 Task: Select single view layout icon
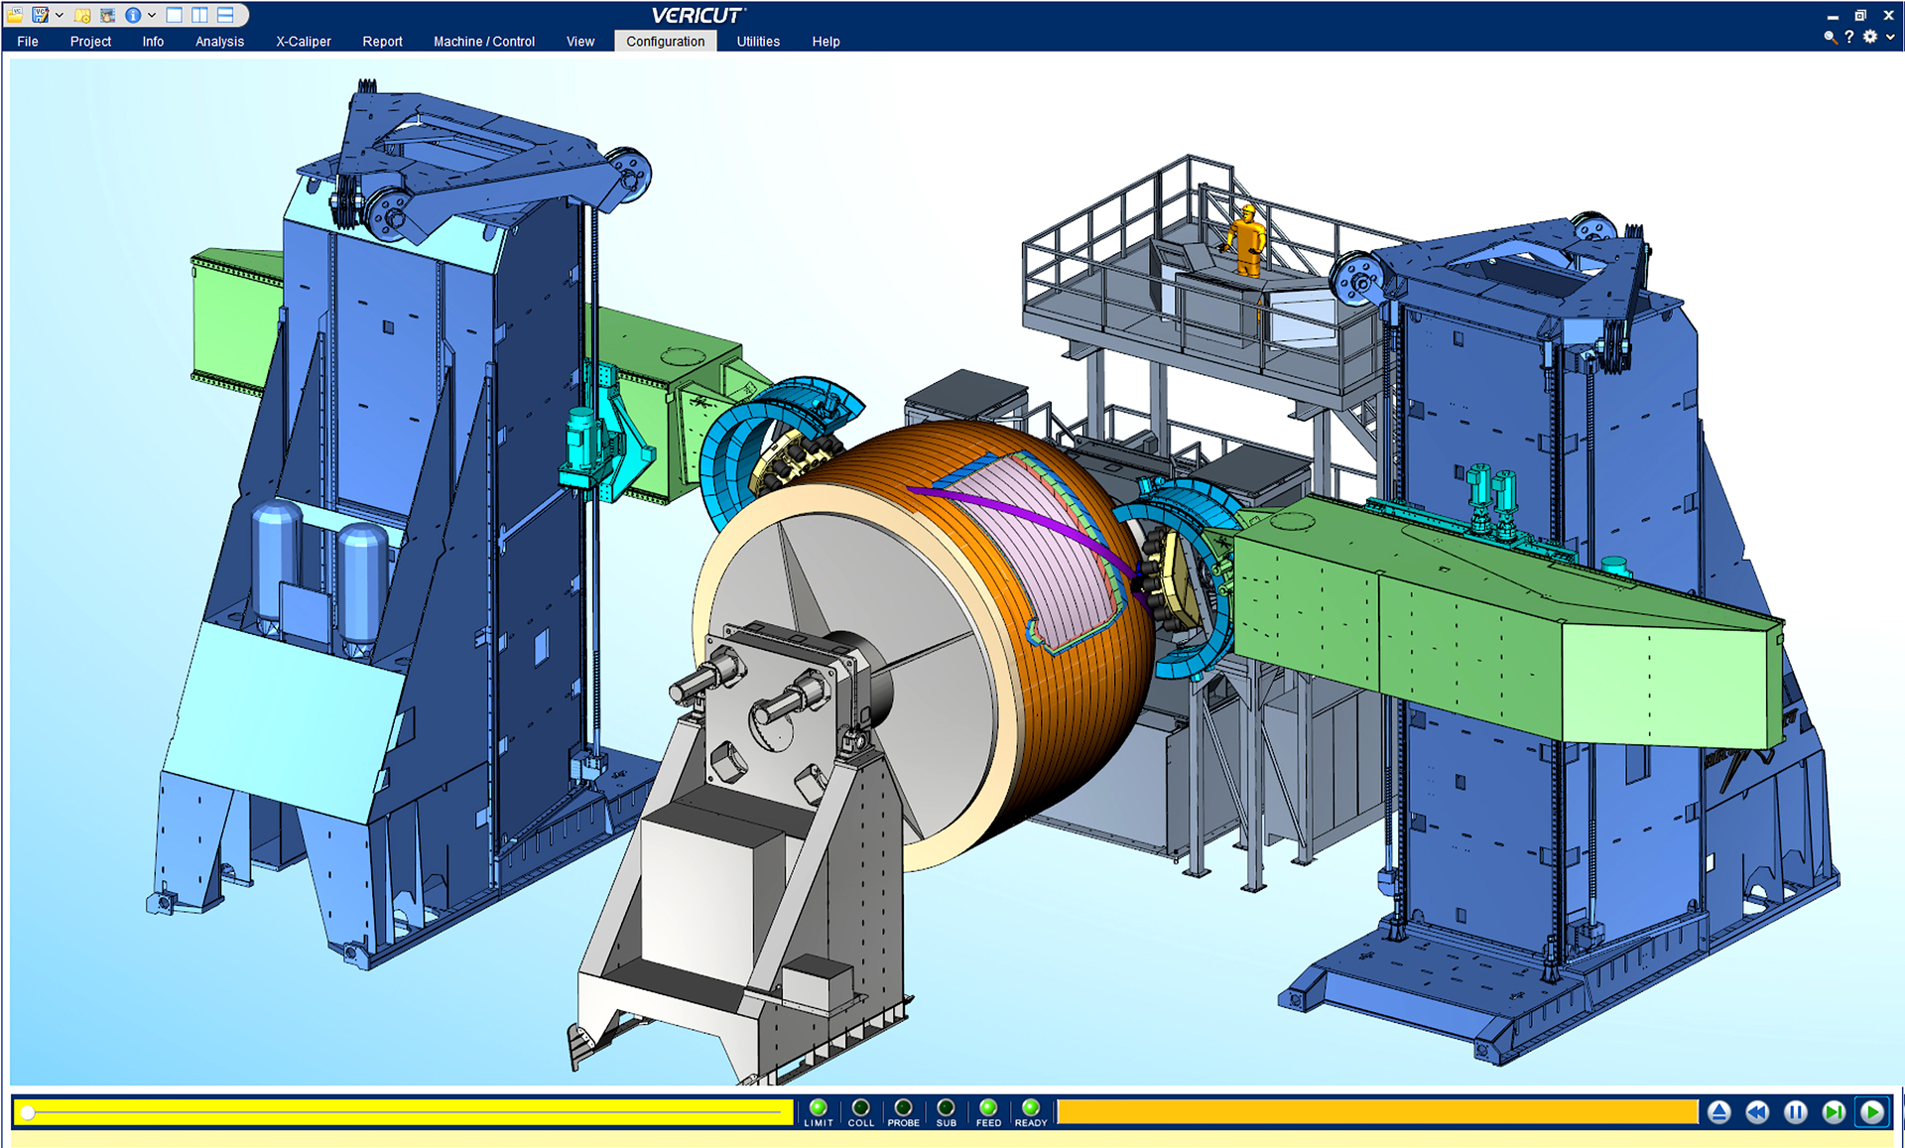tap(175, 15)
